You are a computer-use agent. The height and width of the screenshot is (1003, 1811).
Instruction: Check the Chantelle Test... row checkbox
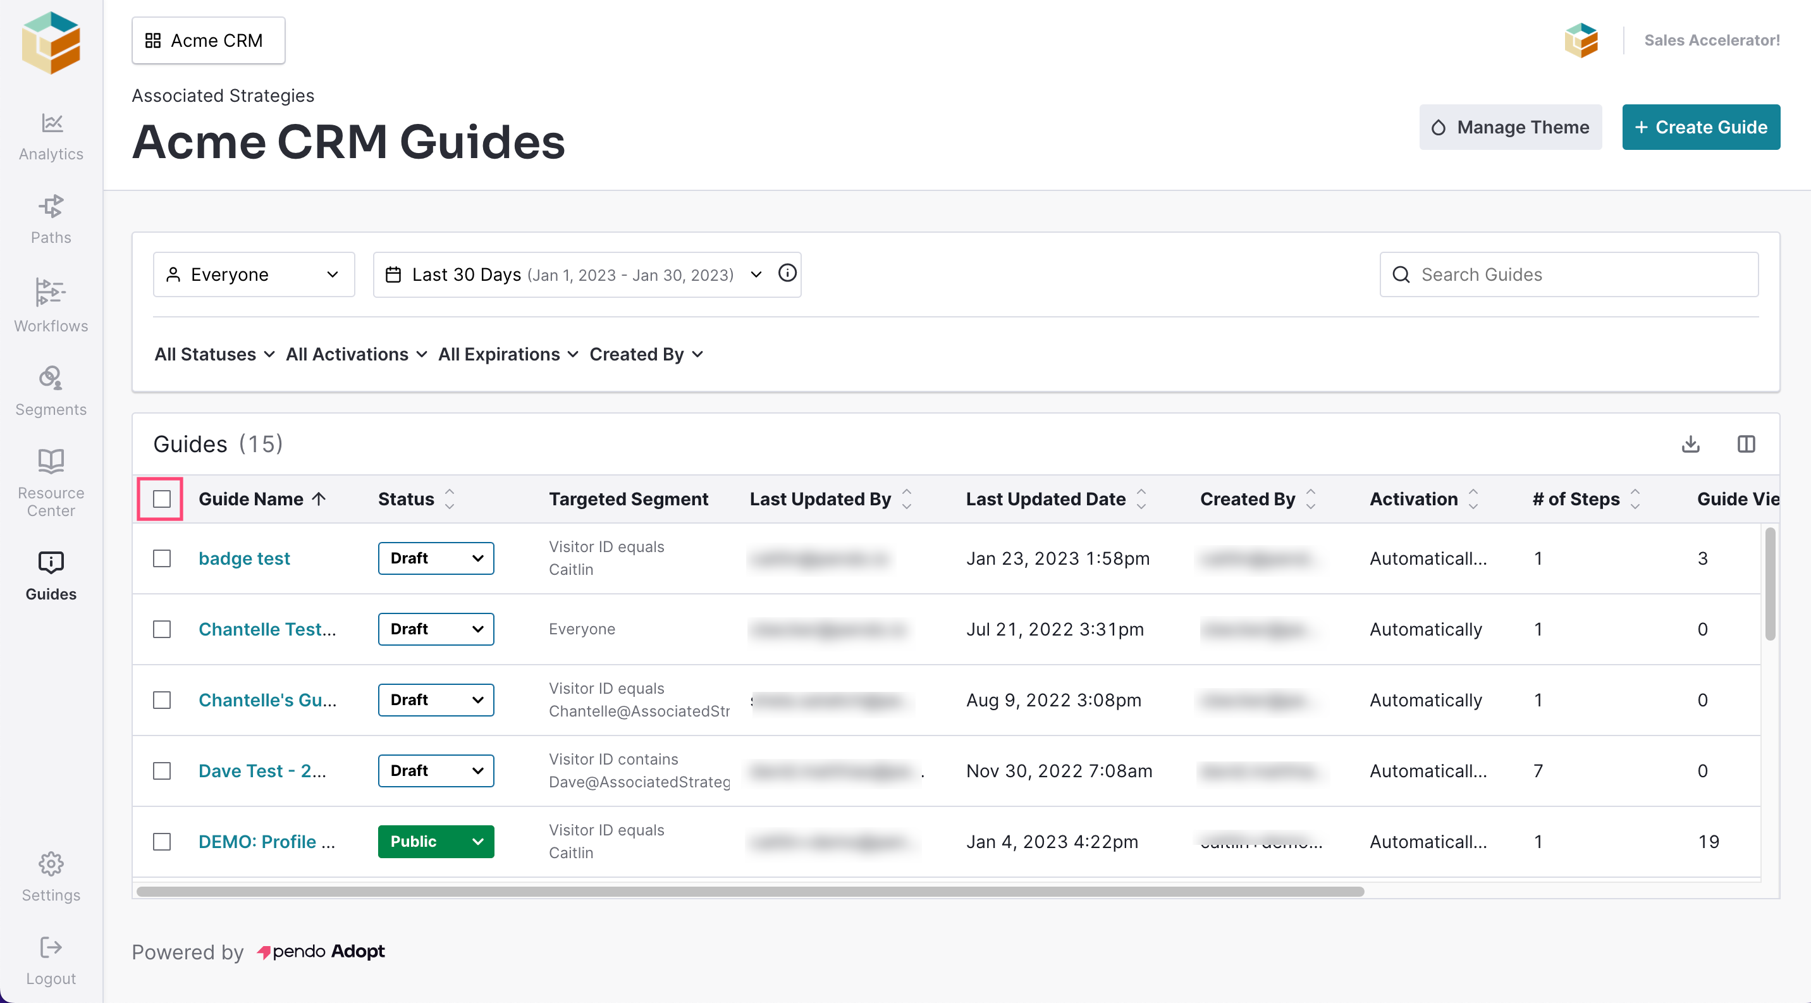pos(162,629)
